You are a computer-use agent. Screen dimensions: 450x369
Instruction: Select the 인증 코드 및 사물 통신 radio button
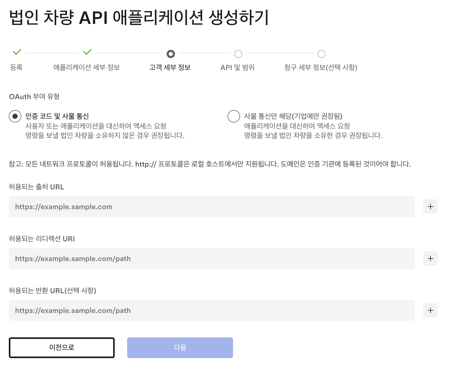pos(15,116)
